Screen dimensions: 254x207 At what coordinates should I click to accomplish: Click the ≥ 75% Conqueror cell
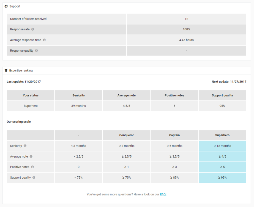coord(127,177)
